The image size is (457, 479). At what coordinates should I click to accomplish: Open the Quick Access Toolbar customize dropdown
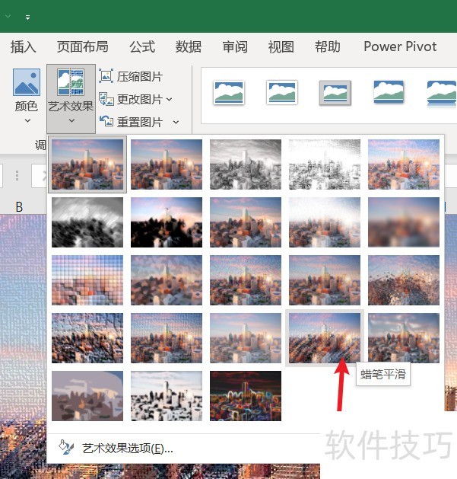[x=28, y=18]
